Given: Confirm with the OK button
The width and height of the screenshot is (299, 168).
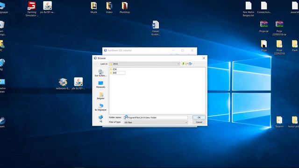Looking at the screenshot, I should (x=199, y=118).
